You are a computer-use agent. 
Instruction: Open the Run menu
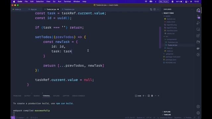[60, 2]
